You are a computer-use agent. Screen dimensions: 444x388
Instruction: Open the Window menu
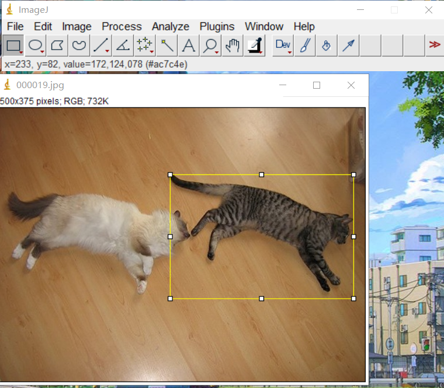pos(264,27)
